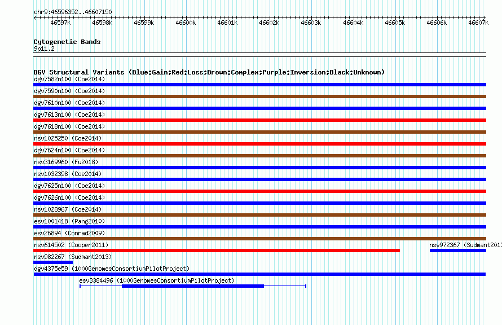
Task: Open the dgv7613n100 (Coe2014) red loss bar
Action: (x=259, y=120)
